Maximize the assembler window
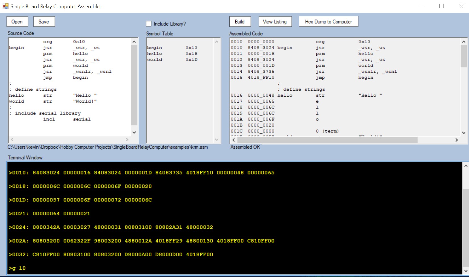 click(441, 6)
